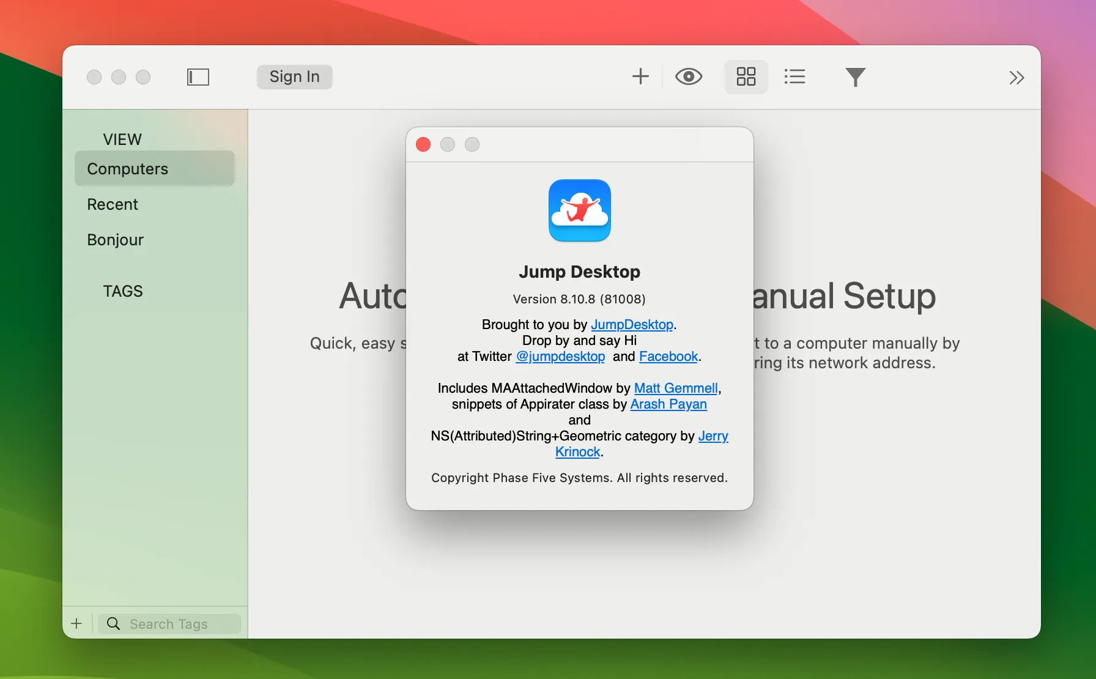Viewport: 1096px width, 679px height.
Task: Switch to grid view
Action: click(x=746, y=76)
